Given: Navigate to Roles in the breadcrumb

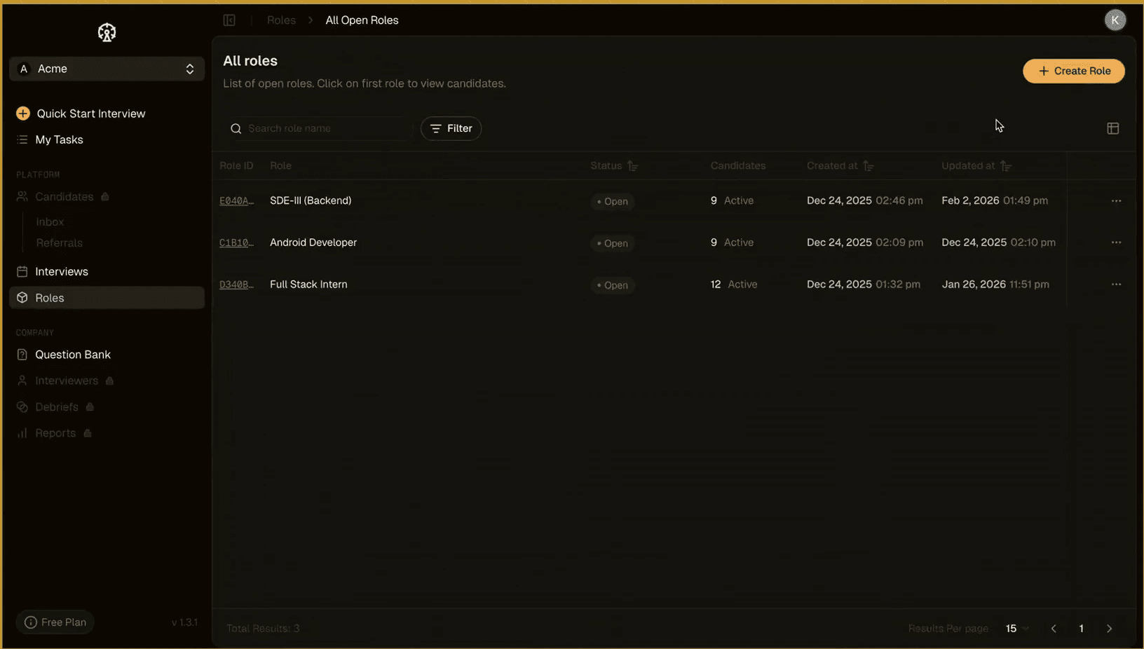Looking at the screenshot, I should pos(281,20).
